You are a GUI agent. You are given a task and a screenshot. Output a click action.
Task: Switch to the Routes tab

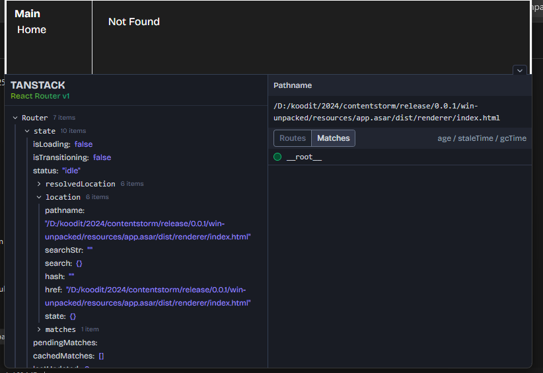tap(293, 138)
